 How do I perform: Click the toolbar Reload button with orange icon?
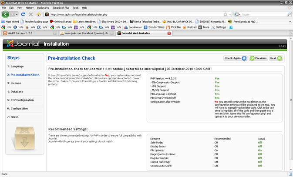189,27
